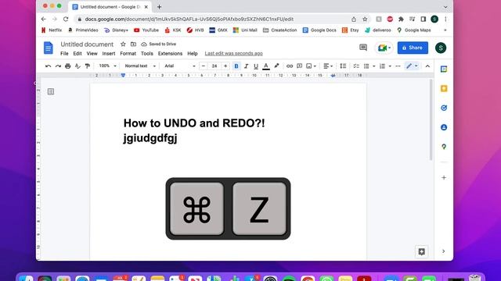501x281 pixels.
Task: Open the zoom 100% dropdown
Action: [107, 66]
